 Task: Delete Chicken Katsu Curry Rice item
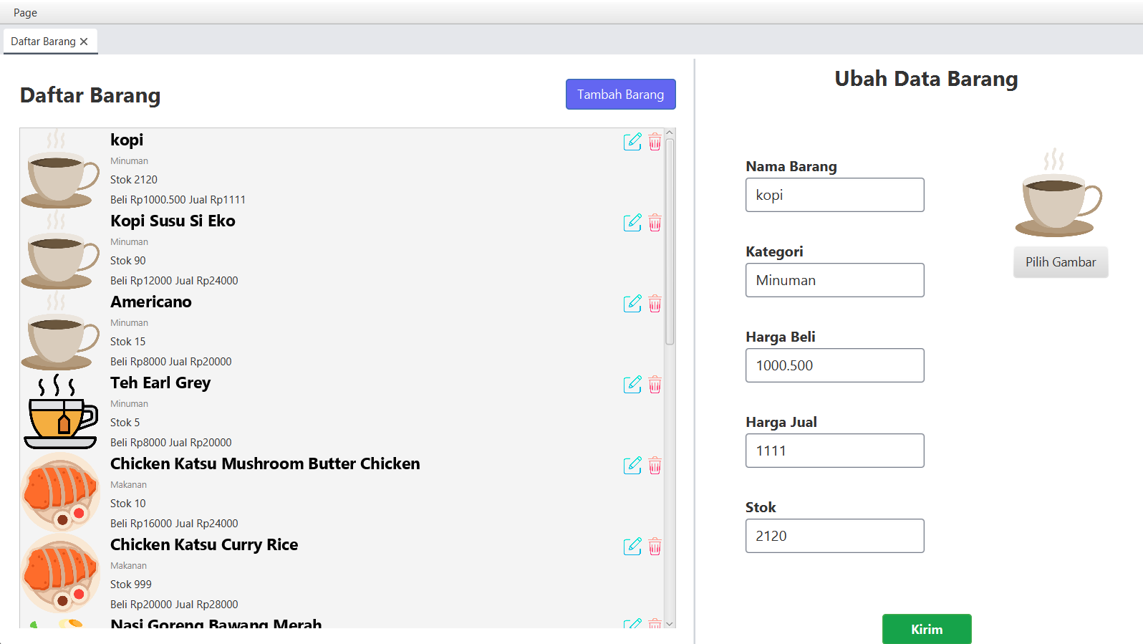pos(655,547)
